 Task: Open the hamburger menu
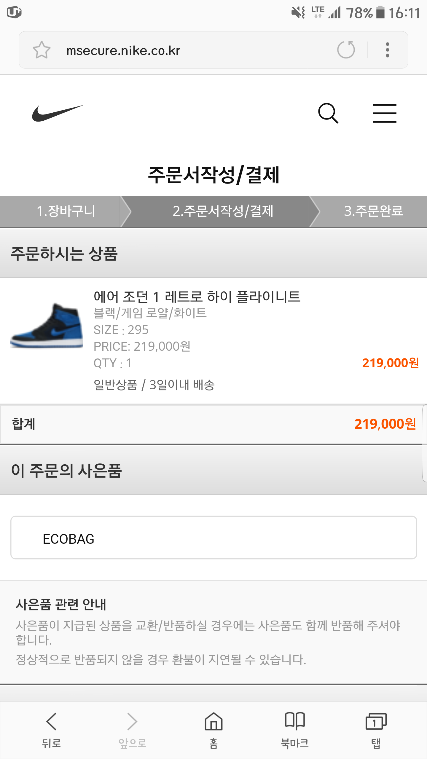[384, 113]
